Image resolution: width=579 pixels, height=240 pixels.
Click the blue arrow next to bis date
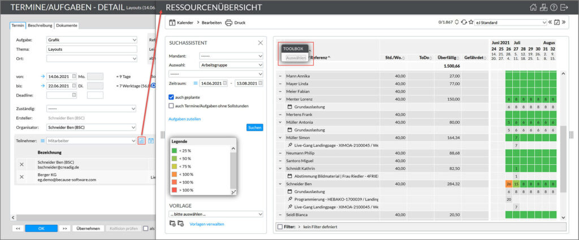(x=42, y=86)
